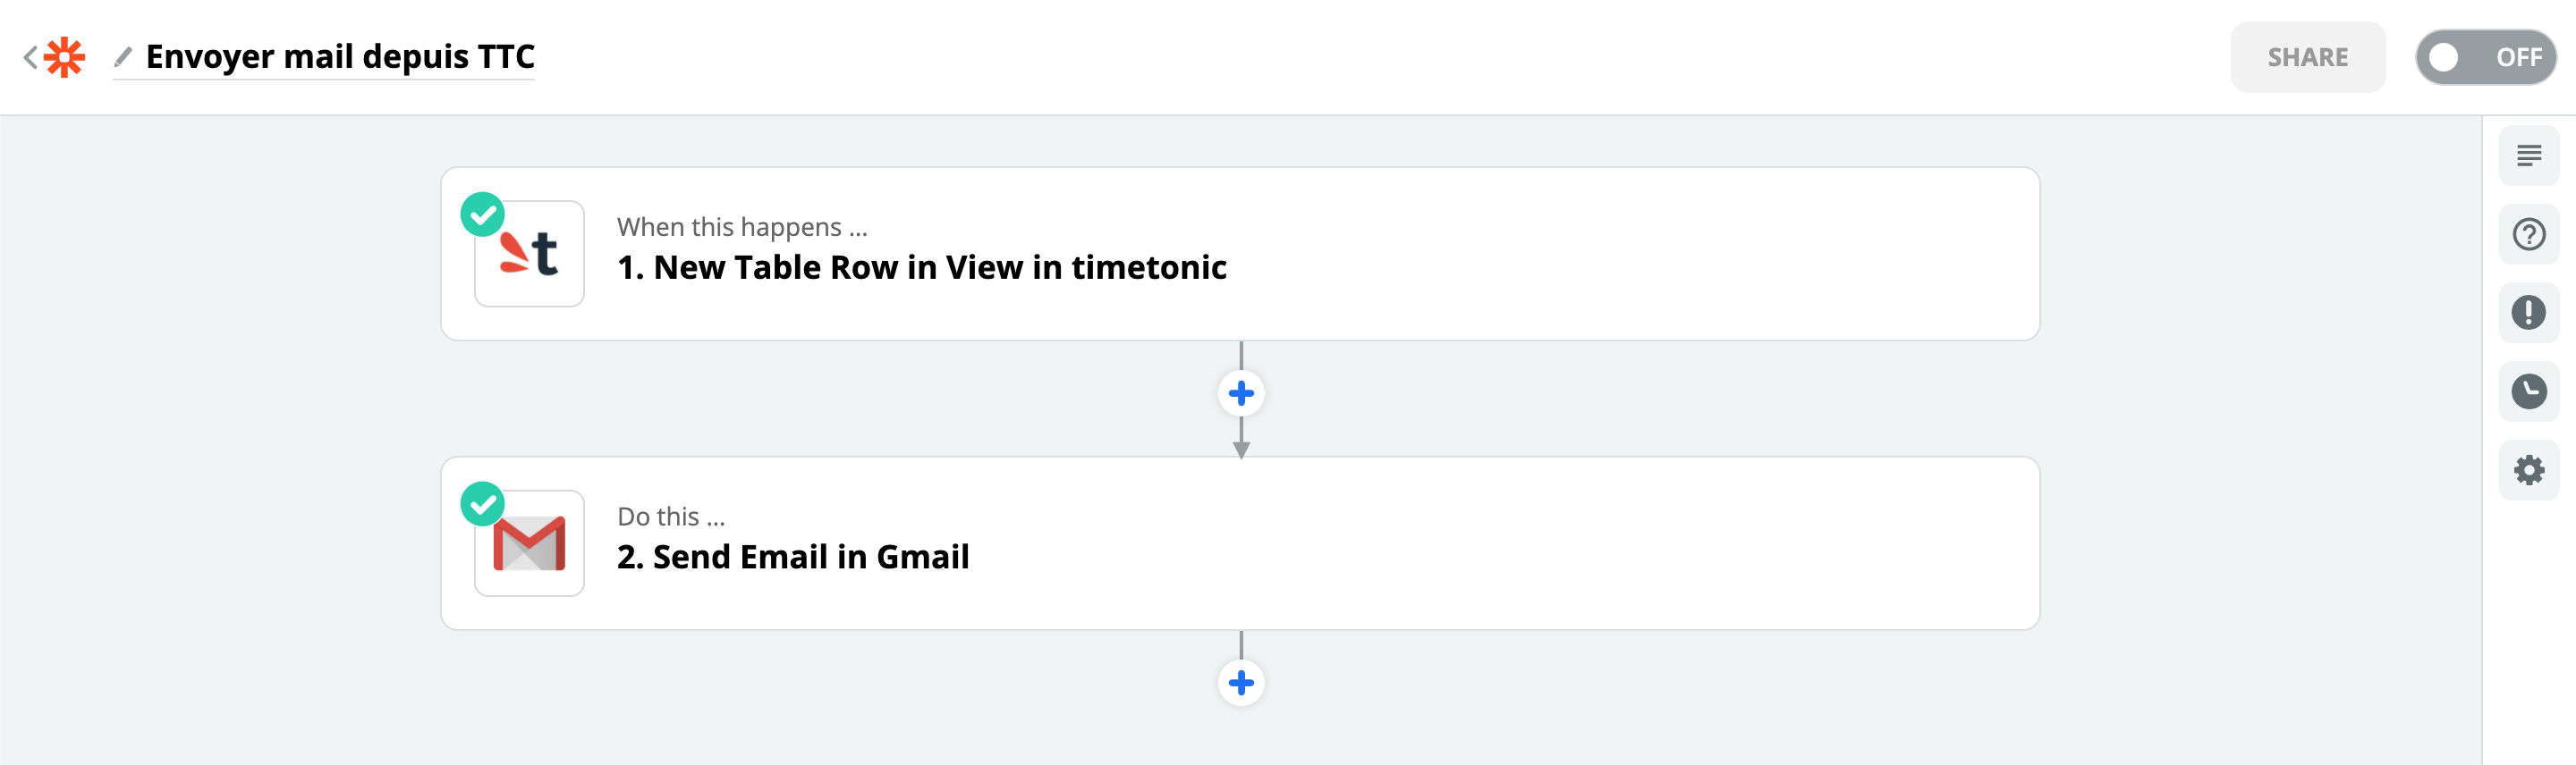Viewport: 2576px width, 765px height.
Task: Go back using the left chevron arrow
Action: pyautogui.click(x=30, y=57)
